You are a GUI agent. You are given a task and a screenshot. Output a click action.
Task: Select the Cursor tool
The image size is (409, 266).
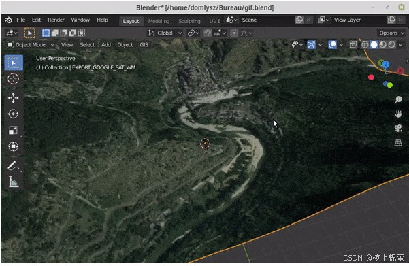click(14, 79)
